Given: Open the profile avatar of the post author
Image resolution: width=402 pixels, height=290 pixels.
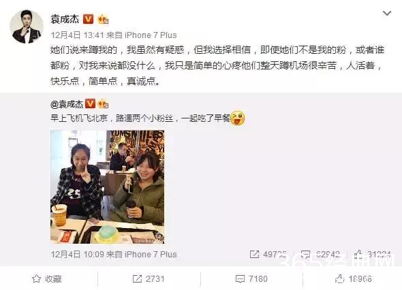Looking at the screenshot, I should 27,27.
